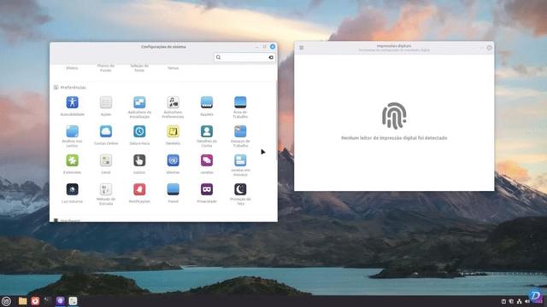Open the red app in taskbar
The width and height of the screenshot is (547, 307).
point(35,301)
